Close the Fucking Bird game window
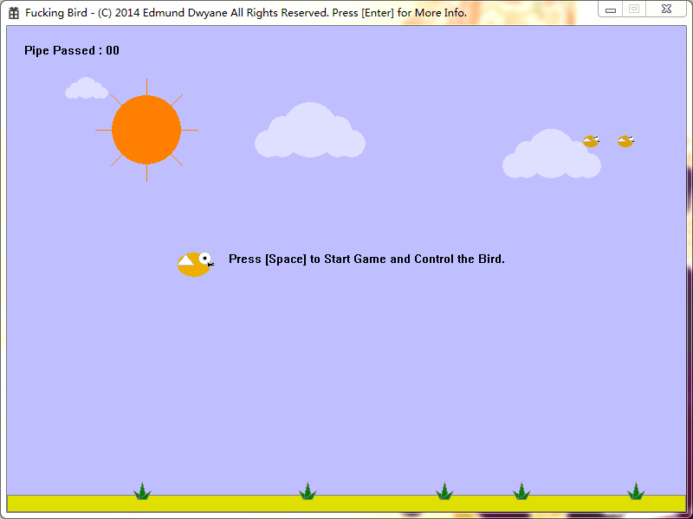The height and width of the screenshot is (519, 693). 666,10
